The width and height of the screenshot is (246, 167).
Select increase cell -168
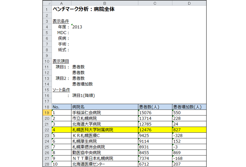coord(189,159)
